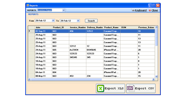Image resolution: width=186 pixels, height=98 pixels.
Task: Click the Search button
Action: pos(91,21)
